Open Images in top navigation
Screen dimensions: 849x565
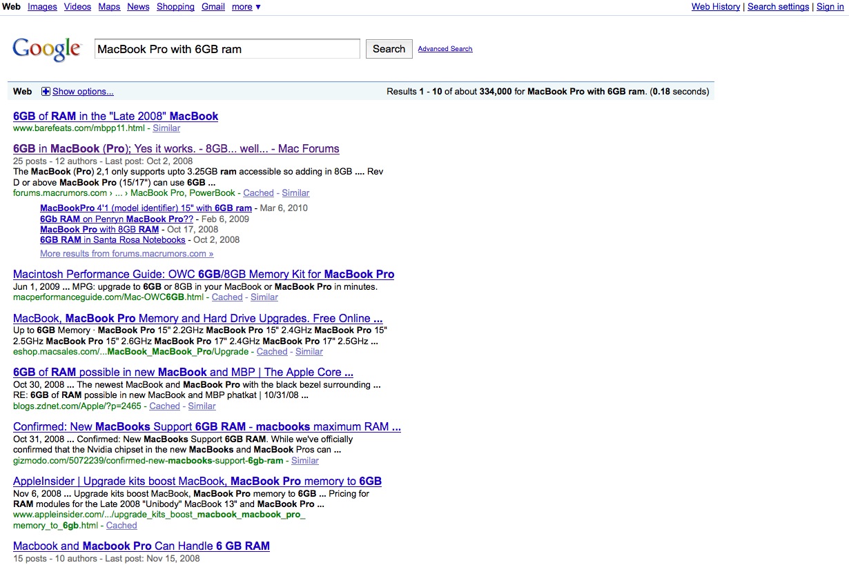pos(43,7)
